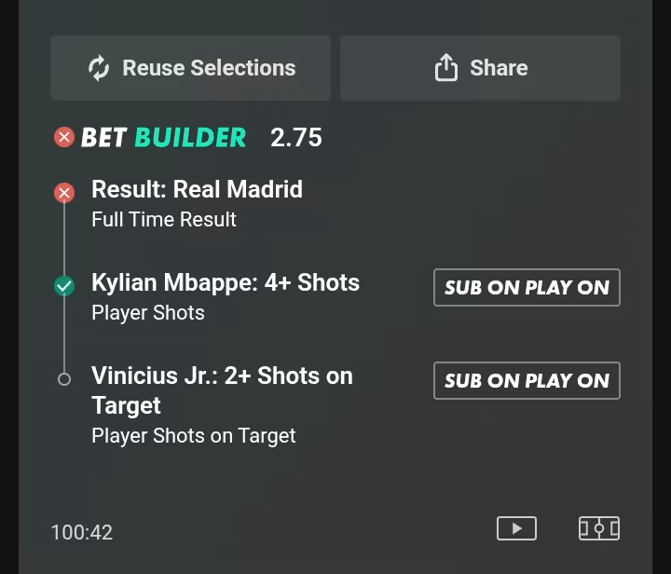Click the Share upload icon
Viewport: 671px width, 574px height.
click(x=445, y=67)
